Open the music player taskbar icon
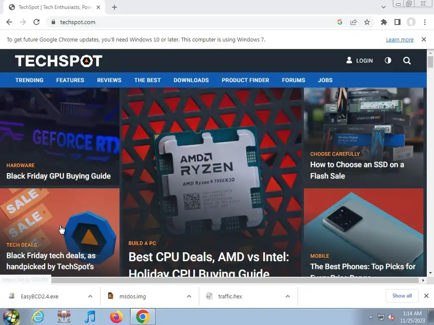Screen dimensions: 434x325 pos(90,317)
